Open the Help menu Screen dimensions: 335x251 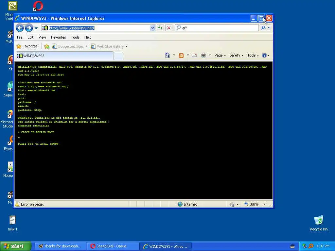pos(88,37)
